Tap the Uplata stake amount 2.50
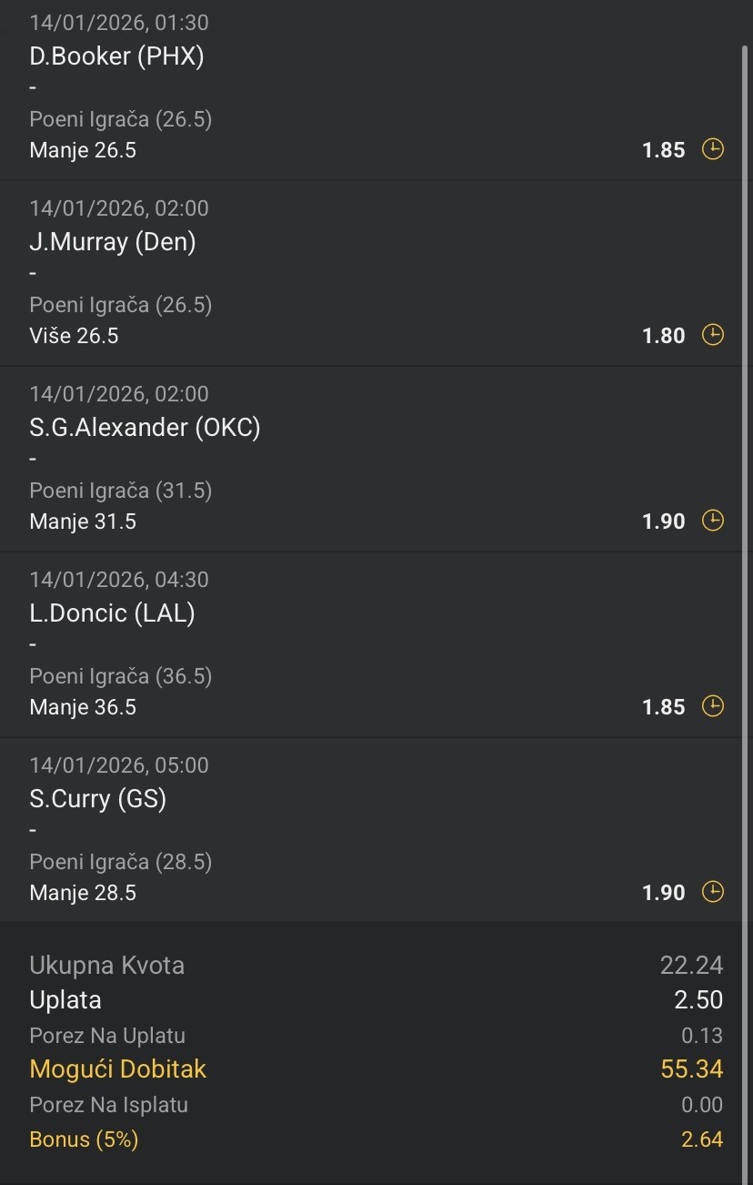The image size is (753, 1185). click(698, 1000)
